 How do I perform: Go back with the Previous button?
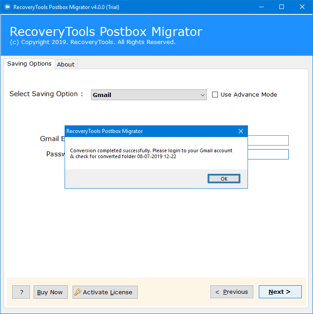click(x=232, y=292)
